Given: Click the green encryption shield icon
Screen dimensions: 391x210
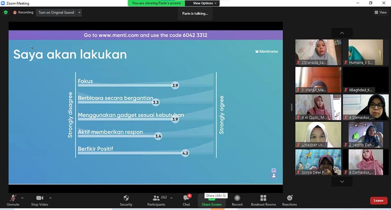Looking at the screenshot, I should coord(6,13).
